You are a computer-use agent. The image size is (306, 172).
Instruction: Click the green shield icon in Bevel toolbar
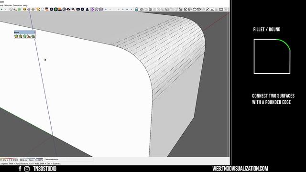pos(24,36)
